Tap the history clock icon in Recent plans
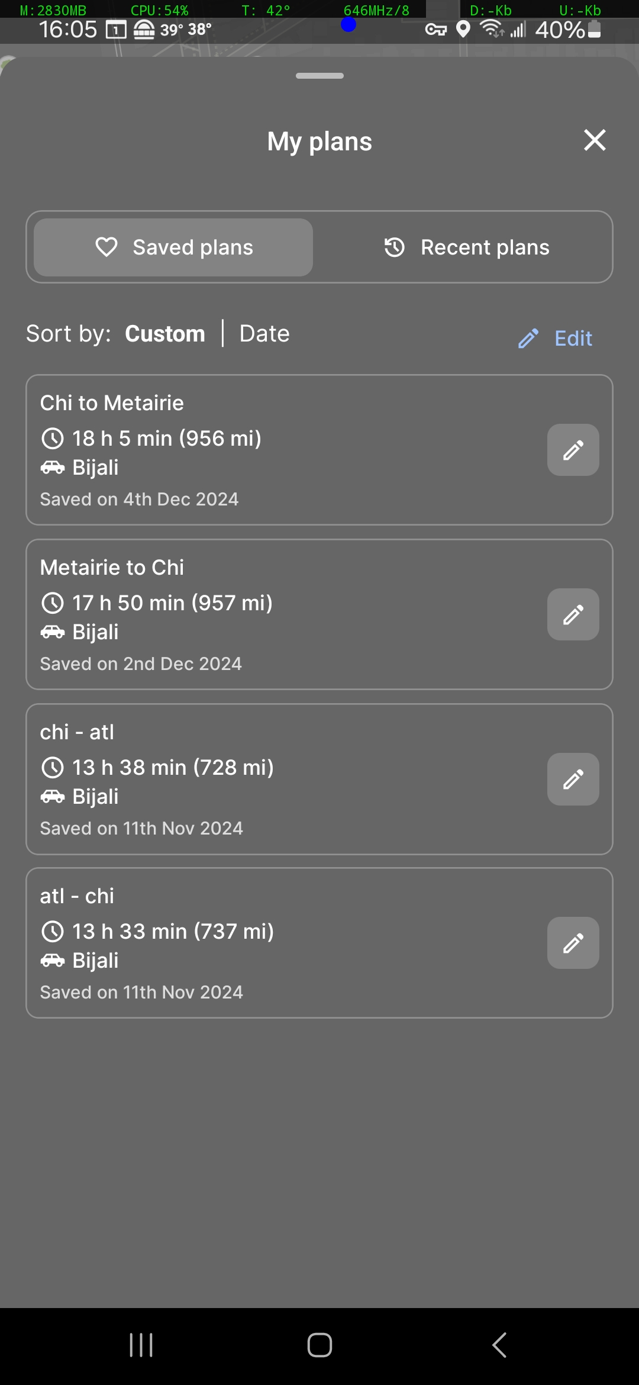The width and height of the screenshot is (639, 1385). point(395,247)
